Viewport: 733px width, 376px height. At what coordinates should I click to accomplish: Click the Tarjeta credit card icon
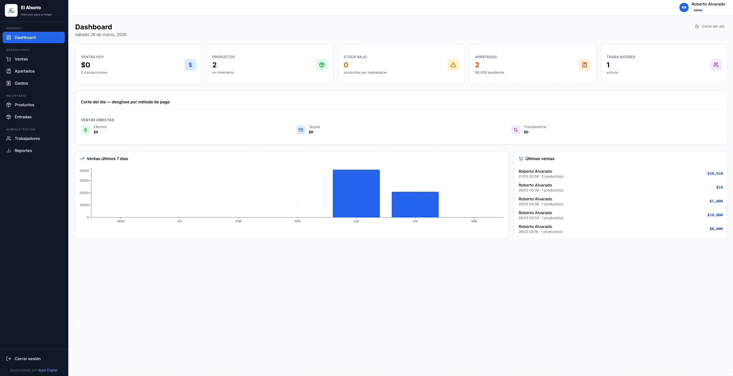[301, 130]
